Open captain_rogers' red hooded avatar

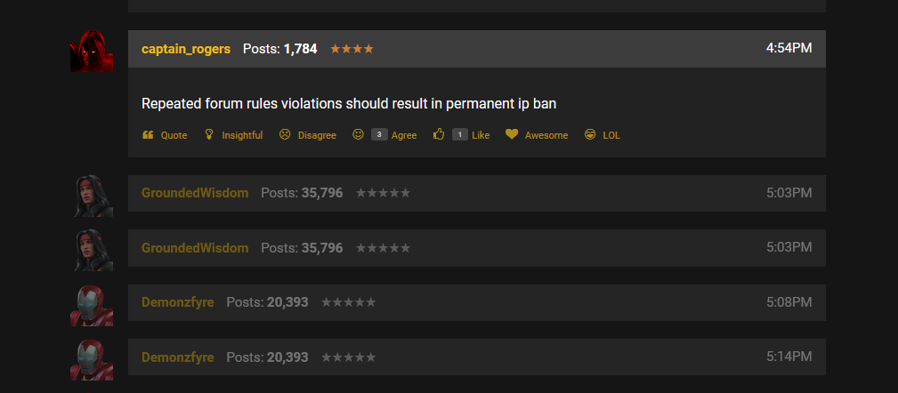92,51
